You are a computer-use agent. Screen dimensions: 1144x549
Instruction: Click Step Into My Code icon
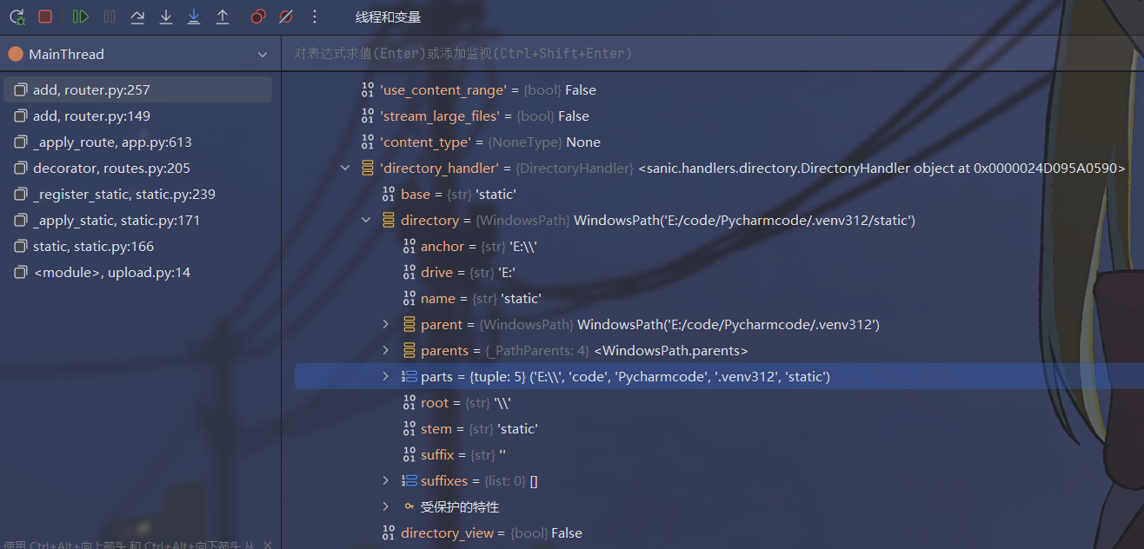194,17
